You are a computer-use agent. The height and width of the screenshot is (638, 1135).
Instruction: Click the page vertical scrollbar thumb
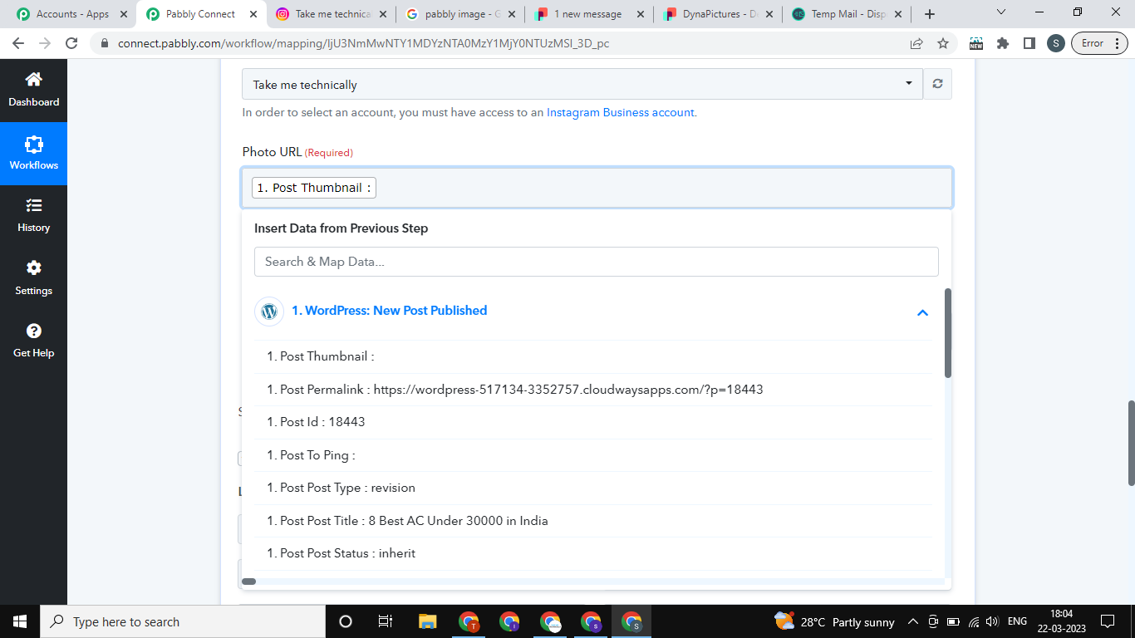(1131, 444)
